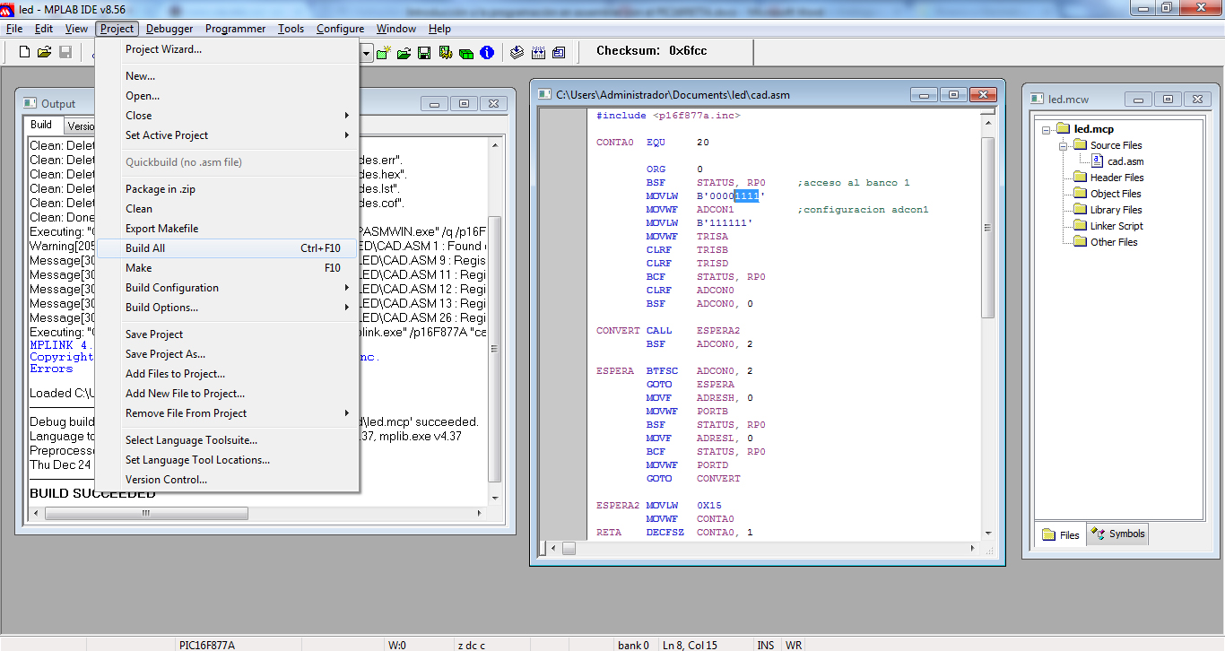The width and height of the screenshot is (1225, 651).
Task: Click the Build All toolbar icon
Action: pyautogui.click(x=538, y=52)
